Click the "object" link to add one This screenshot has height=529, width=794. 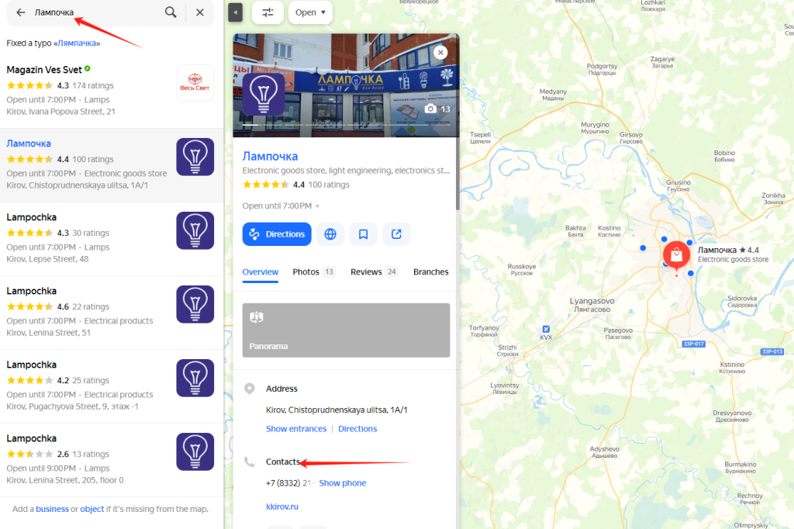[x=91, y=509]
